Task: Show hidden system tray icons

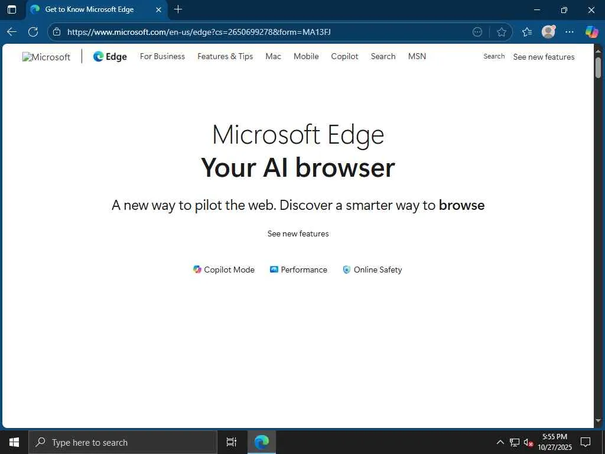Action: pyautogui.click(x=500, y=442)
